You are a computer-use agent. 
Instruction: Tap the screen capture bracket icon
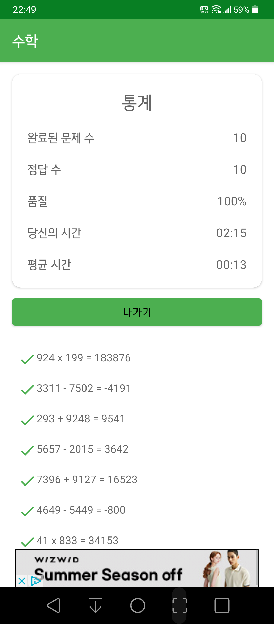(180, 605)
